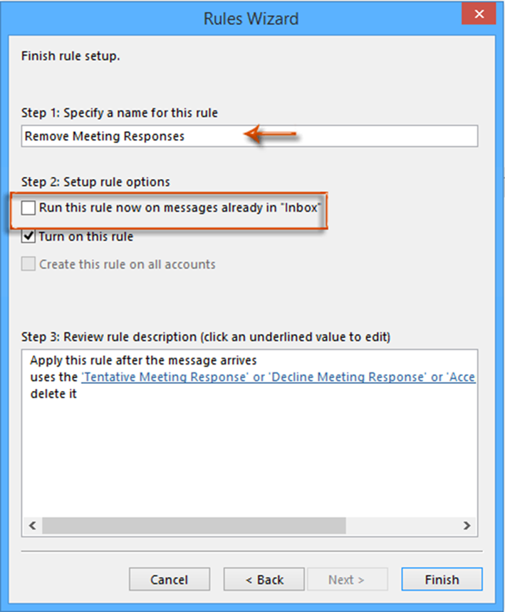Open the 'Tentative Meeting Response' underlined link
505x612 pixels.
click(165, 377)
